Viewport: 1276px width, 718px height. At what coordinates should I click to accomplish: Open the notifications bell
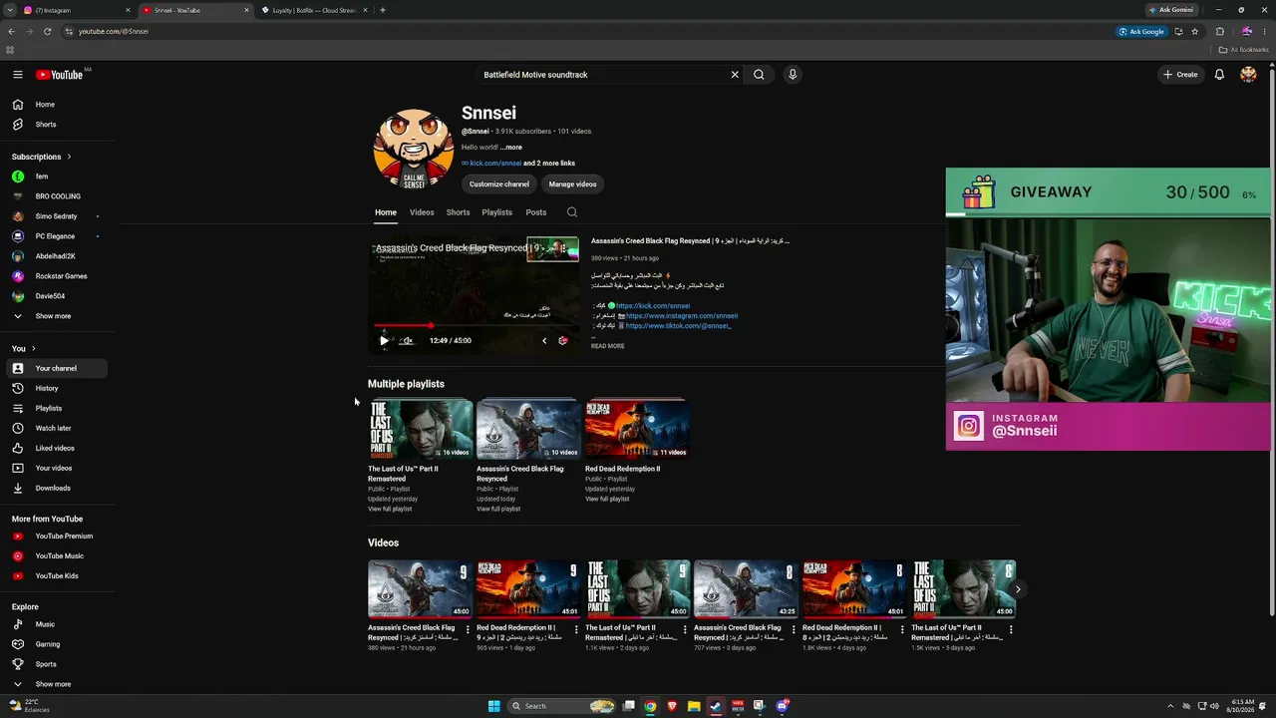coord(1219,75)
